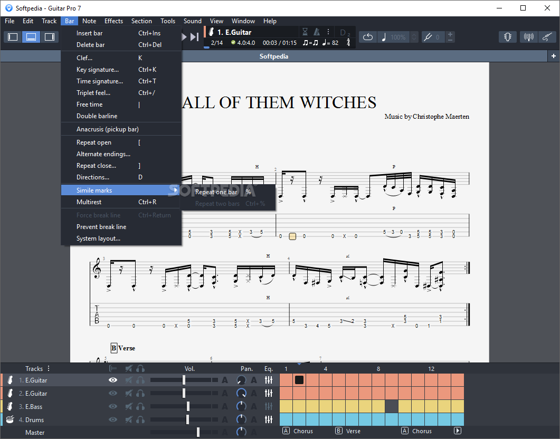
Task: Jump to Verse section marker B
Action: point(339,431)
